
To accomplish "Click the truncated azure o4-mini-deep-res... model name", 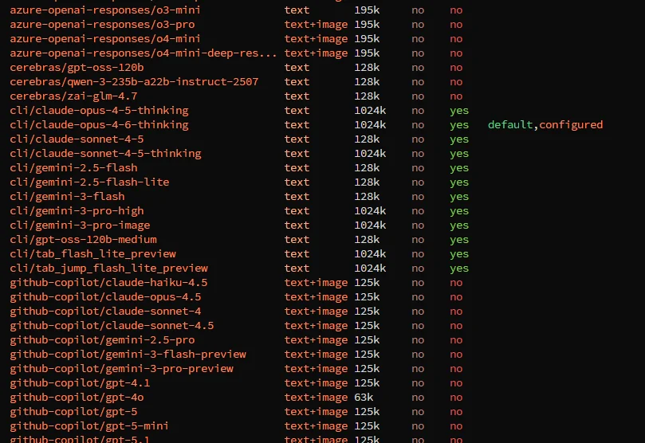I will (x=144, y=53).
